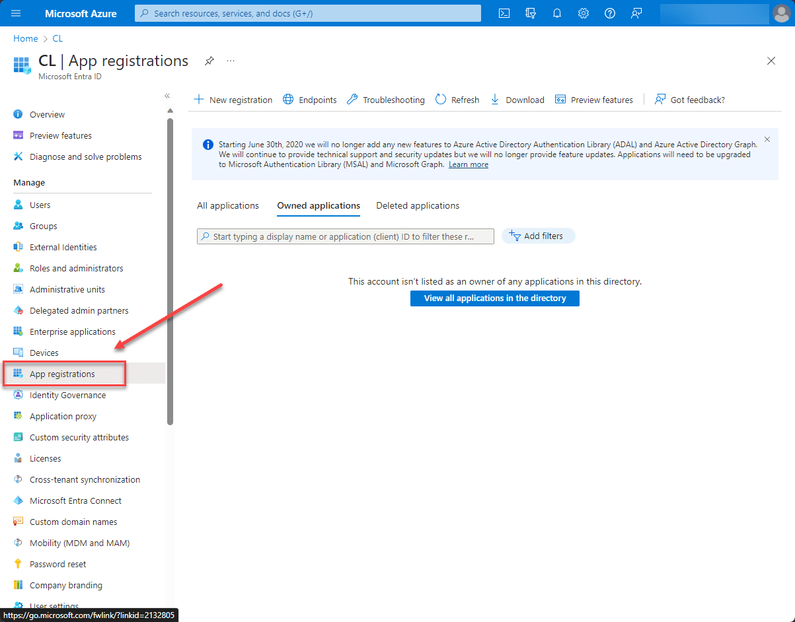
Task: Open the Feedback icon in top bar
Action: tap(636, 13)
